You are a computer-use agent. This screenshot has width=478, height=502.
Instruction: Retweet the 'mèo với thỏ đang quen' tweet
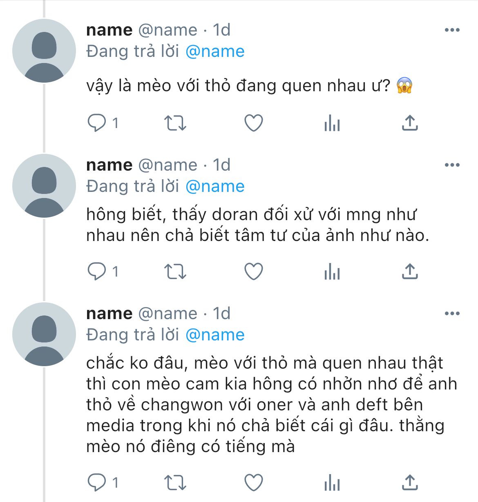pos(175,123)
